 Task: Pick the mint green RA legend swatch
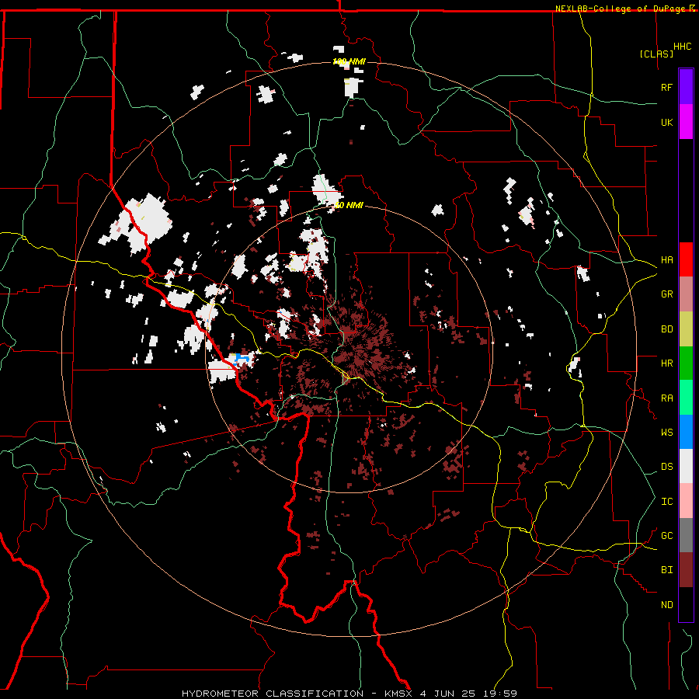(x=686, y=398)
